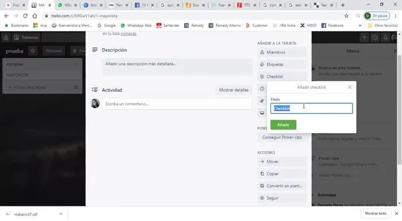Click the card cover icon
Viewport: 402px width, 221px height.
(262, 113)
